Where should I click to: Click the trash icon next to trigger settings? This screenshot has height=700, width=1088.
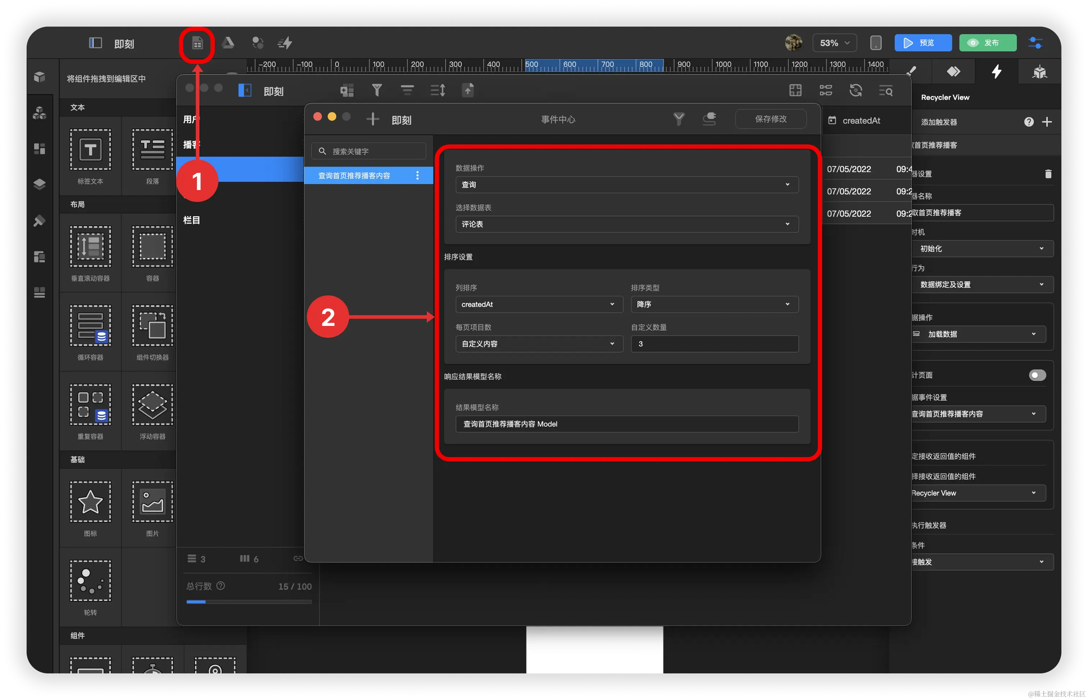pos(1048,174)
